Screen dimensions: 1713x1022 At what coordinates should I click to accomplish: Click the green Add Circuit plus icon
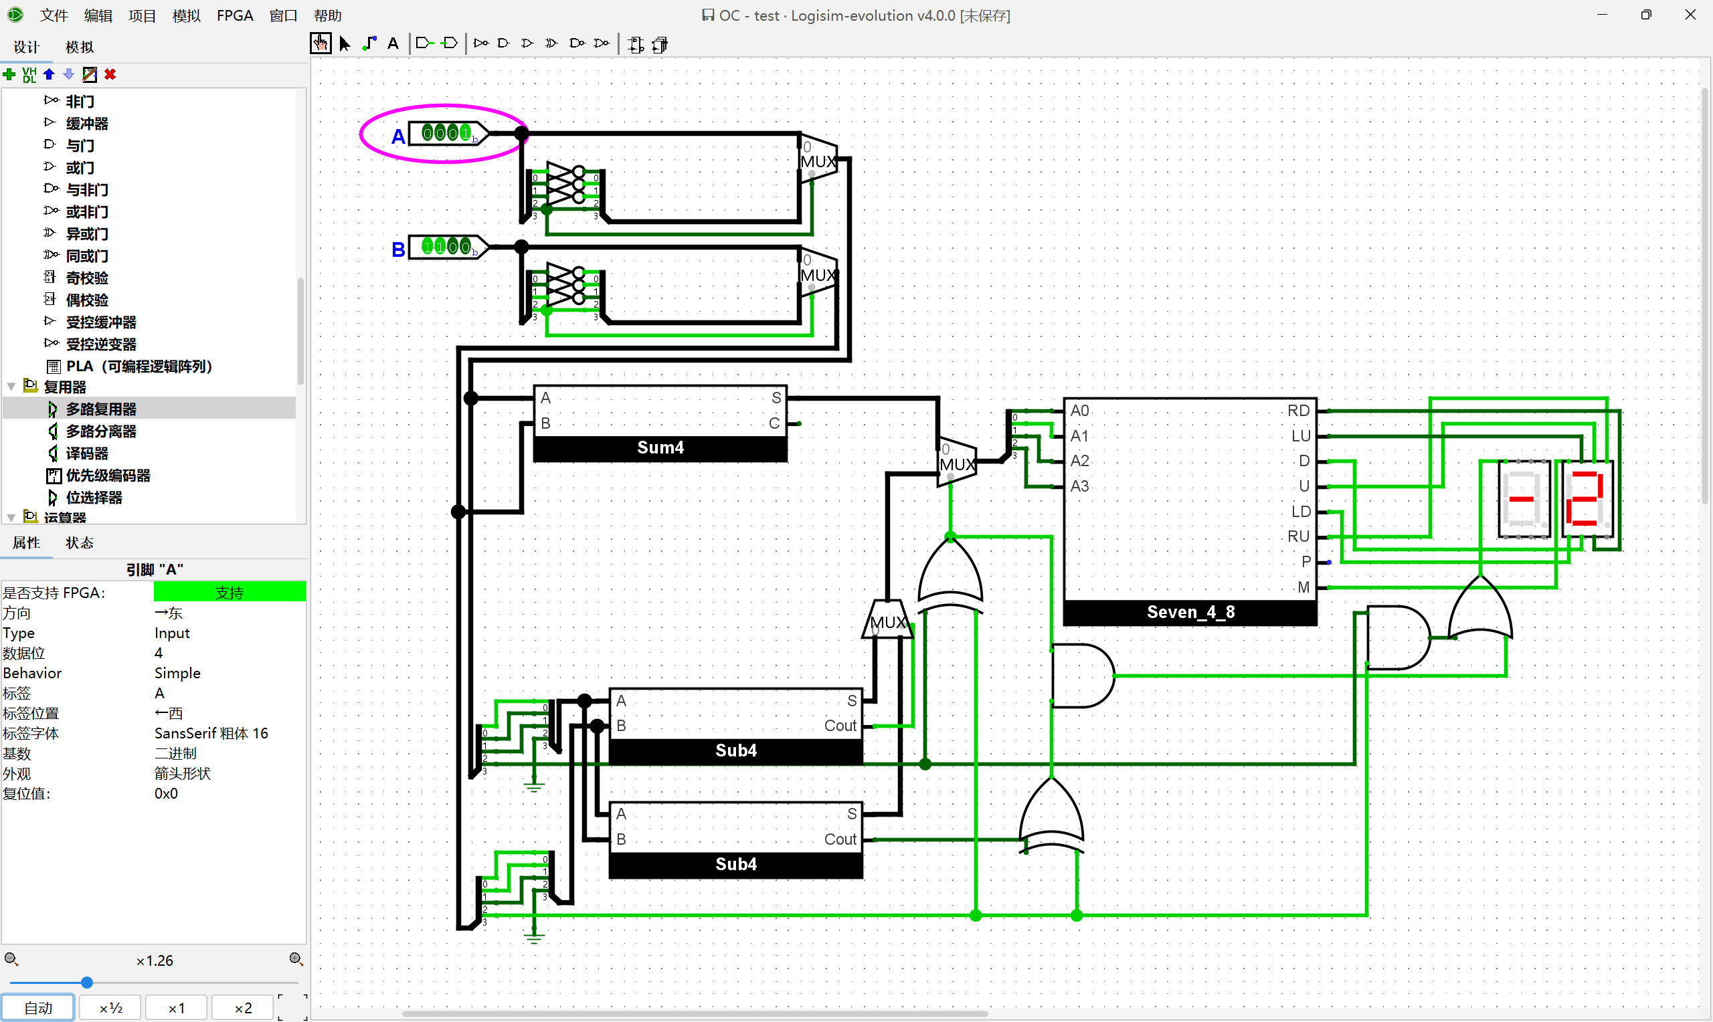9,74
